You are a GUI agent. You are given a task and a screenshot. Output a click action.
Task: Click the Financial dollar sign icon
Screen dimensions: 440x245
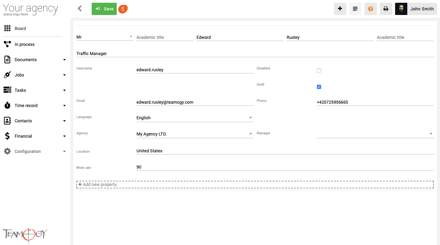tap(7, 136)
